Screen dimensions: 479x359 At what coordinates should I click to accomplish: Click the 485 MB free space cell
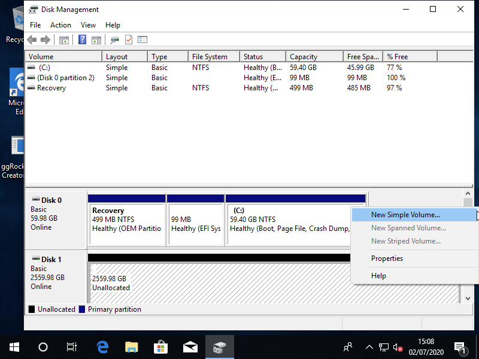coord(359,88)
